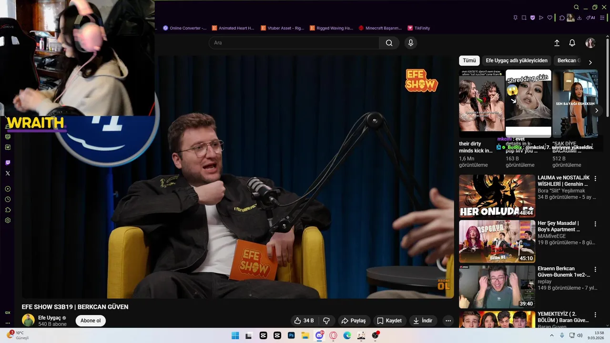This screenshot has height=343, width=610.
Task: Add page to bookmarks with heart icon
Action: [x=549, y=18]
